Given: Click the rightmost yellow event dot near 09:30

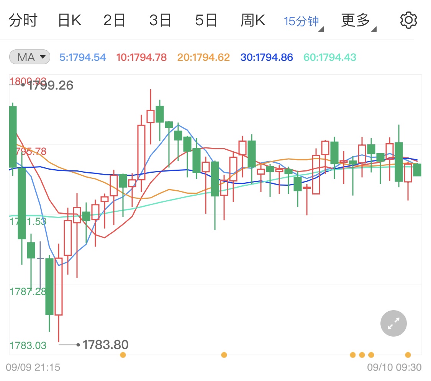Looking at the screenshot, I should [x=407, y=355].
